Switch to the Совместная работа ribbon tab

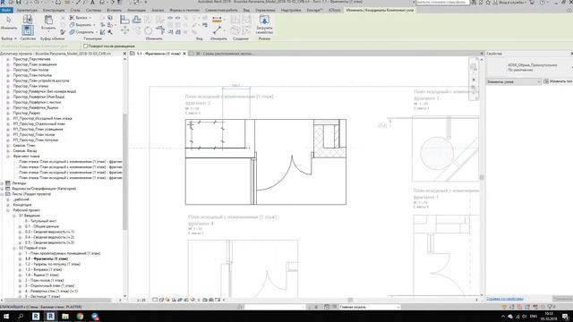(x=221, y=10)
